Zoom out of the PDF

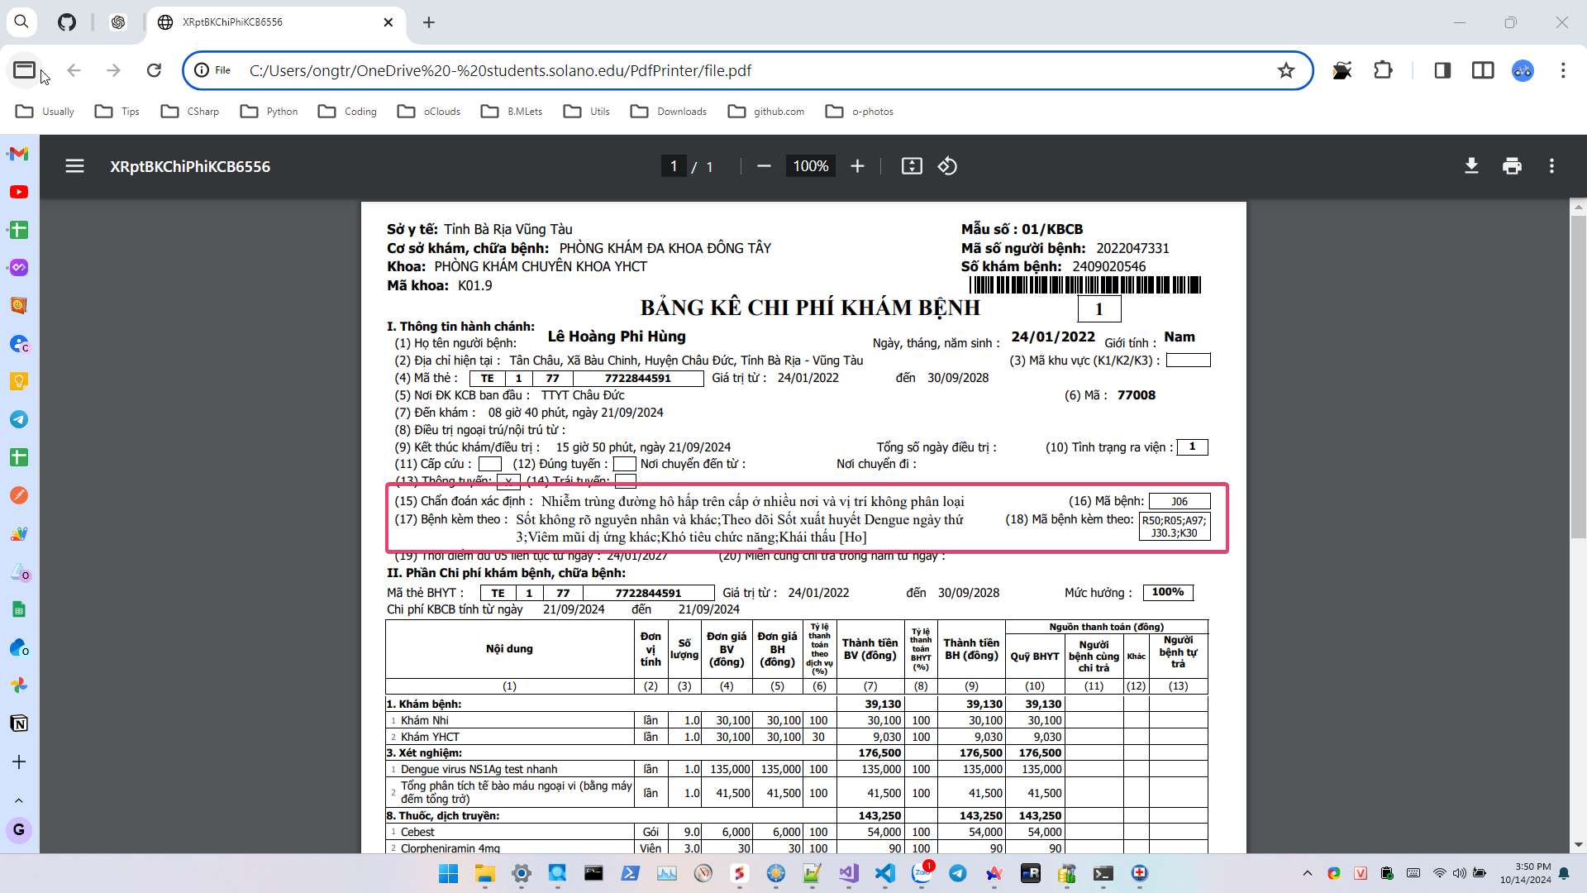tap(764, 166)
